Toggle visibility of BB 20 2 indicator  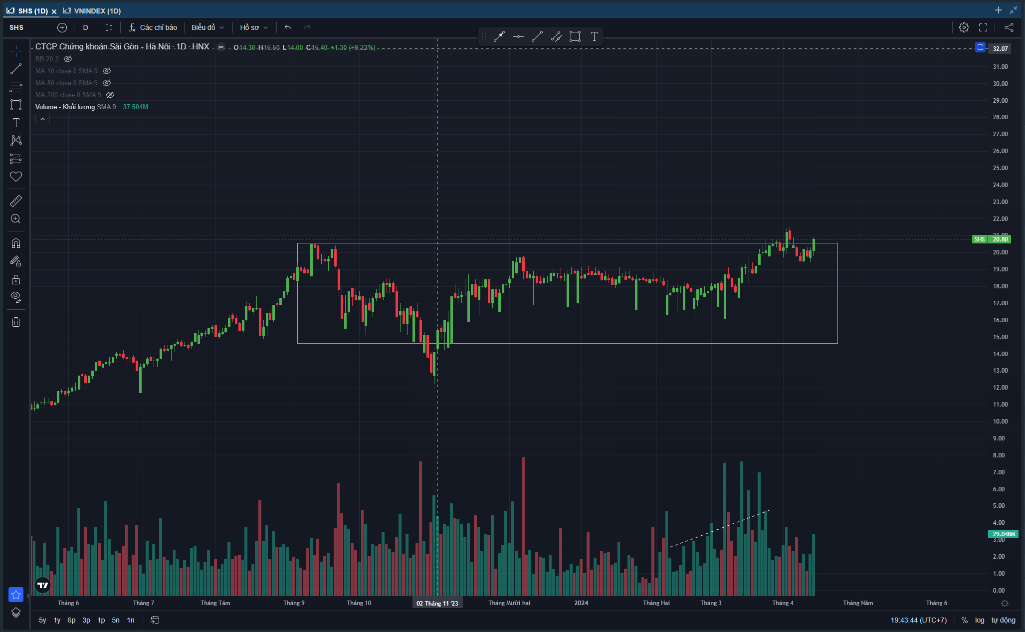point(68,59)
